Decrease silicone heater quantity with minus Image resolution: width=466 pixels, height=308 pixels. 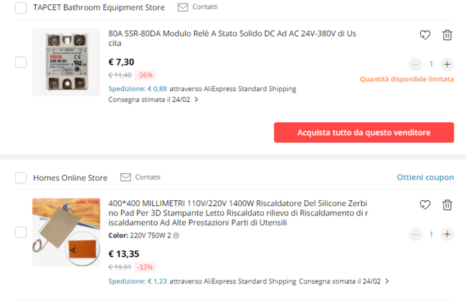click(x=416, y=234)
